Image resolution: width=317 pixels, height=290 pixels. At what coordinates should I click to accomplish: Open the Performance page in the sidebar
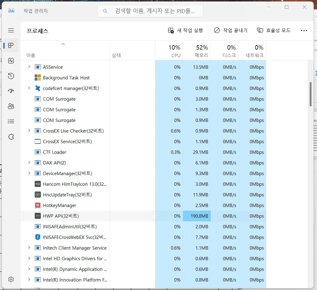click(11, 61)
